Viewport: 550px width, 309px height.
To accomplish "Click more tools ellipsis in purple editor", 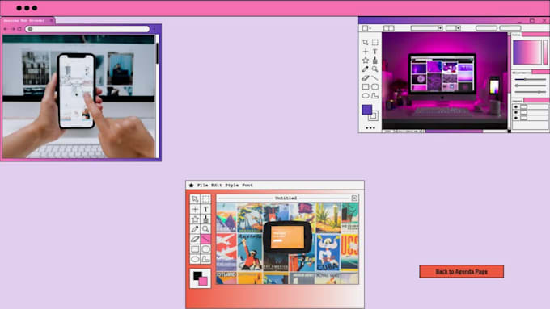I will (x=370, y=128).
